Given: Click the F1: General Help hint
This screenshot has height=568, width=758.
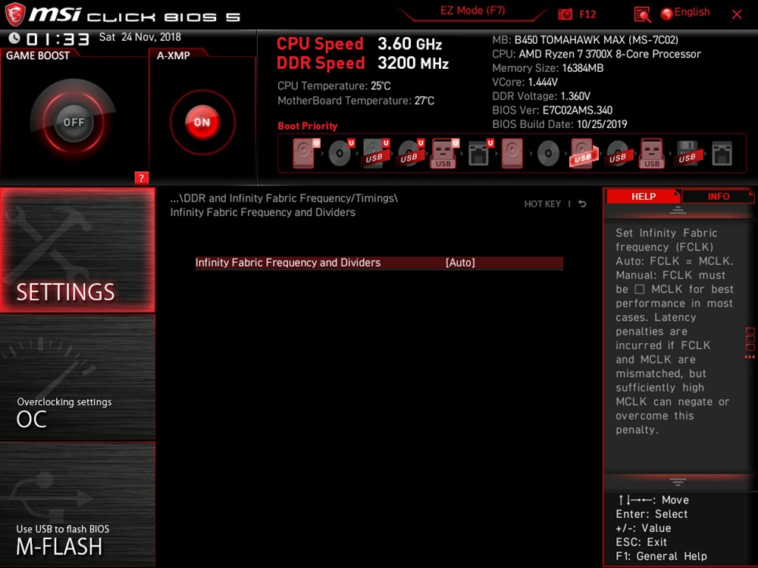Looking at the screenshot, I should [661, 557].
